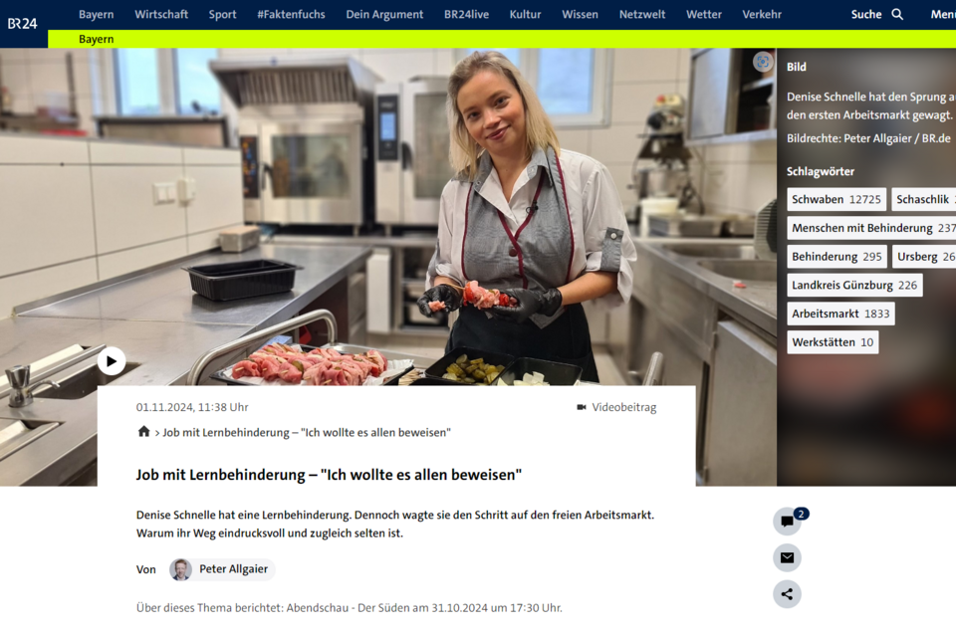Select the Menschen mit Behinderung tag

(872, 228)
